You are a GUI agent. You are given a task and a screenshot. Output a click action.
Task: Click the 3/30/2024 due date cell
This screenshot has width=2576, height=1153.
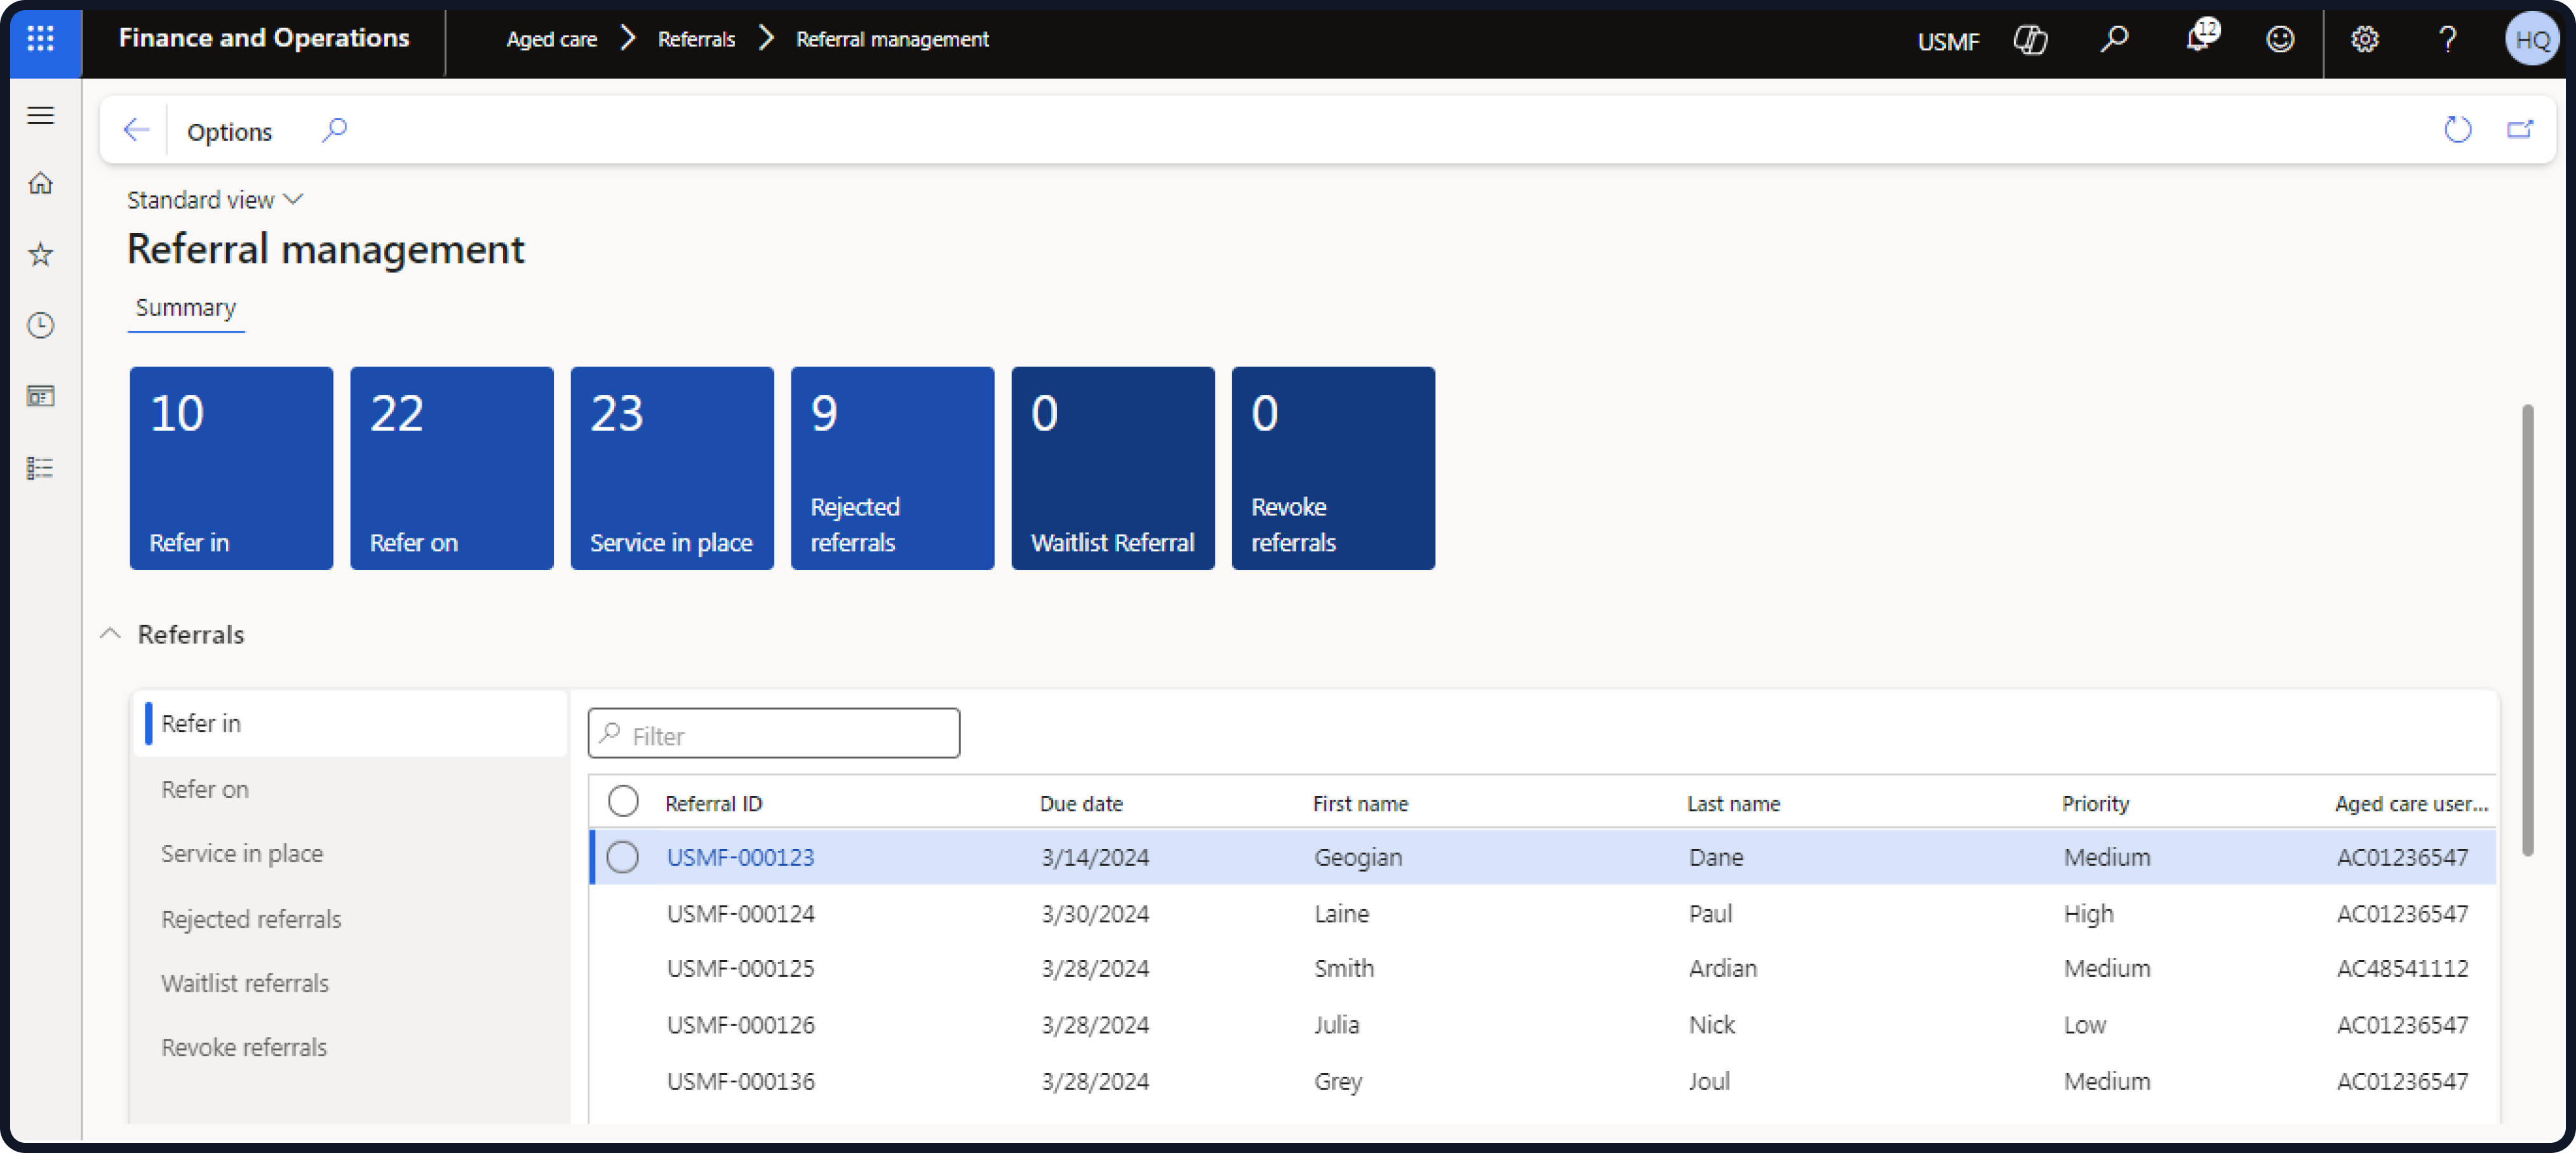1095,913
